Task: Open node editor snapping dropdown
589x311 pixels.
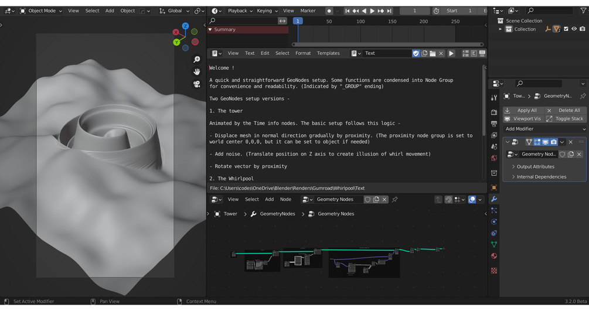Action: 459,200
